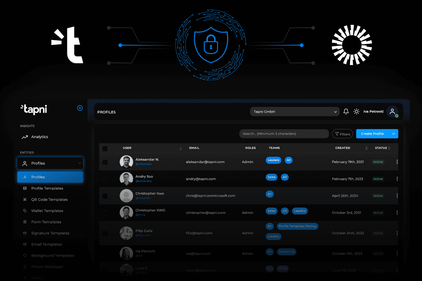The image size is (422, 281).
Task: Collapse the Profiles entity dropdown
Action: 79,163
